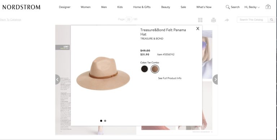Click the catalog search magnifier button
Viewport: 277px width, 140px height.
[272, 19]
